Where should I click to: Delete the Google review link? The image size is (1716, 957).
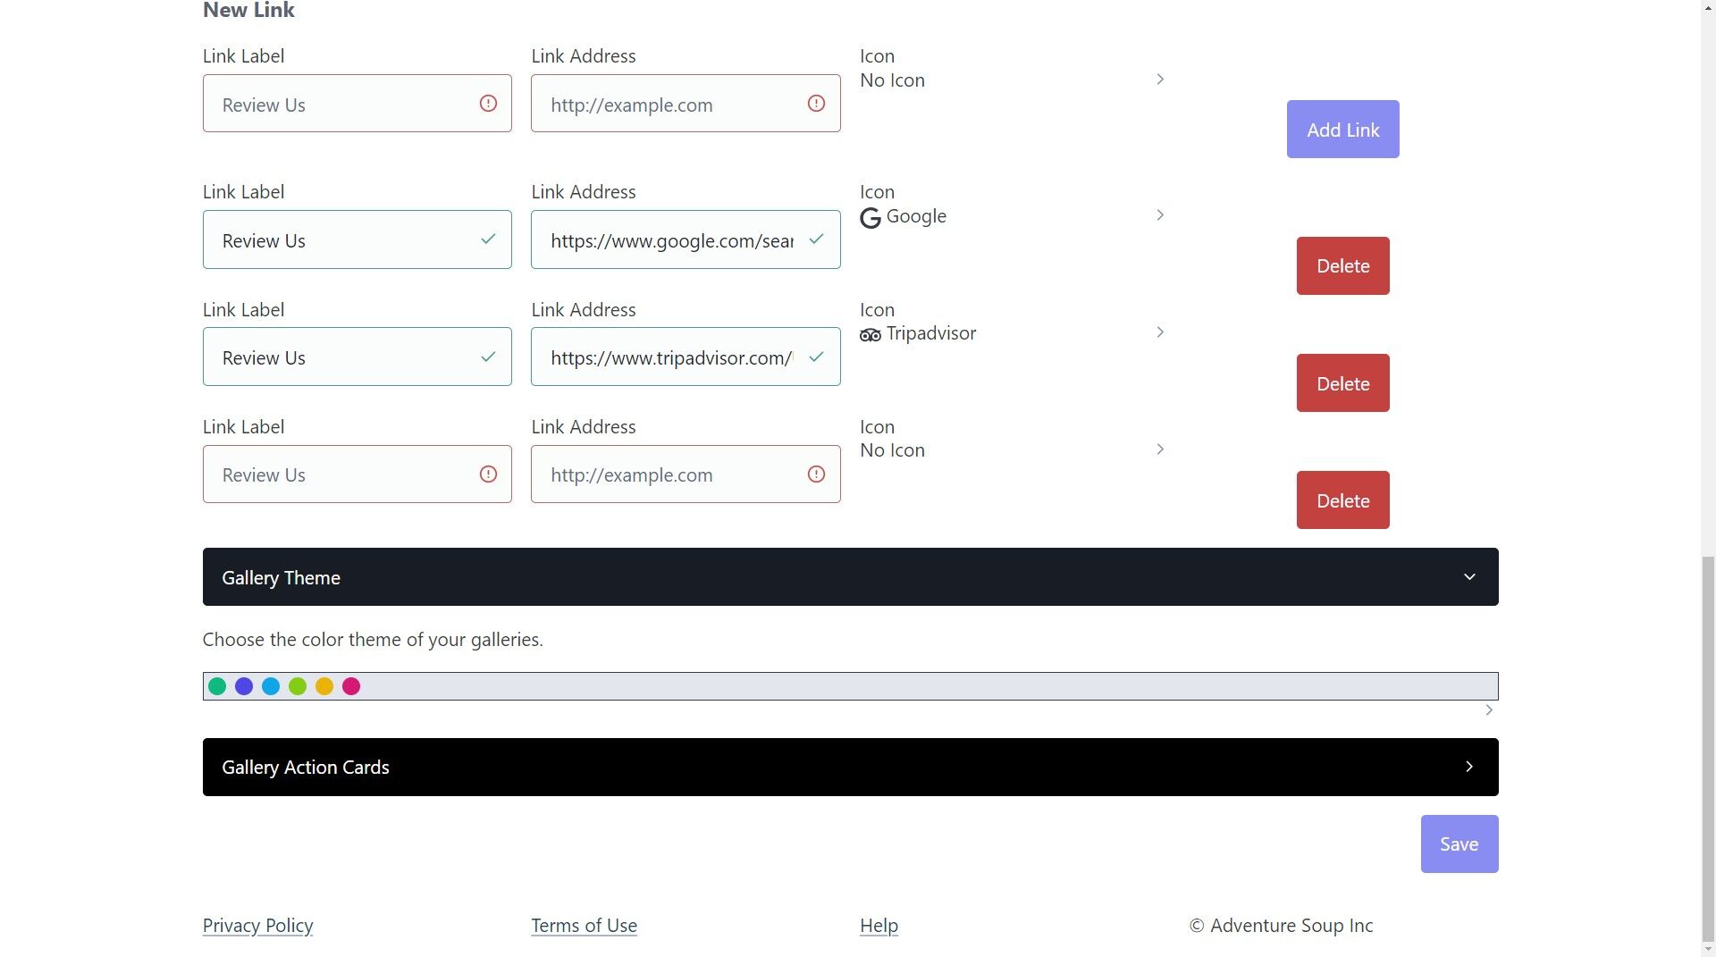point(1342,266)
